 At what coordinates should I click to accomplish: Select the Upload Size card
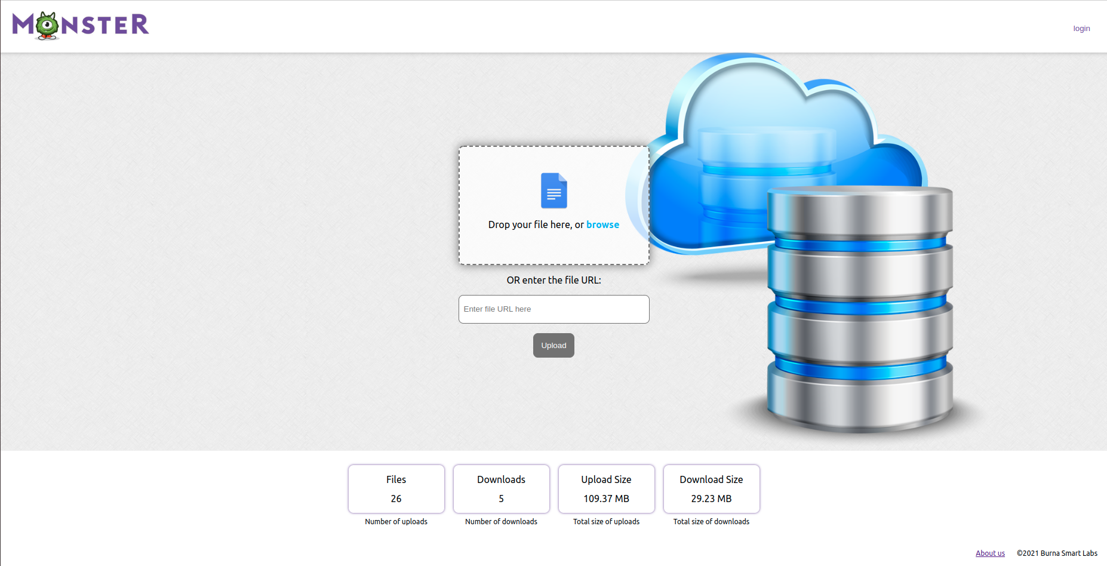(607, 489)
